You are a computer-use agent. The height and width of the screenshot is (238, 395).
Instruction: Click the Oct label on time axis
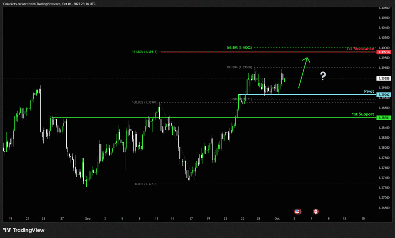pos(277,219)
